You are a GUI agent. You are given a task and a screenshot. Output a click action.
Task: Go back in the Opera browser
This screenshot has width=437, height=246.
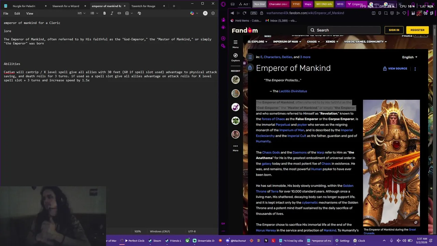click(x=232, y=13)
